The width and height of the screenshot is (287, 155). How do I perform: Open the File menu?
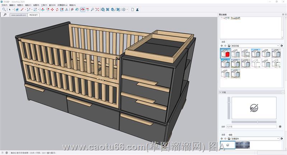point(4,5)
